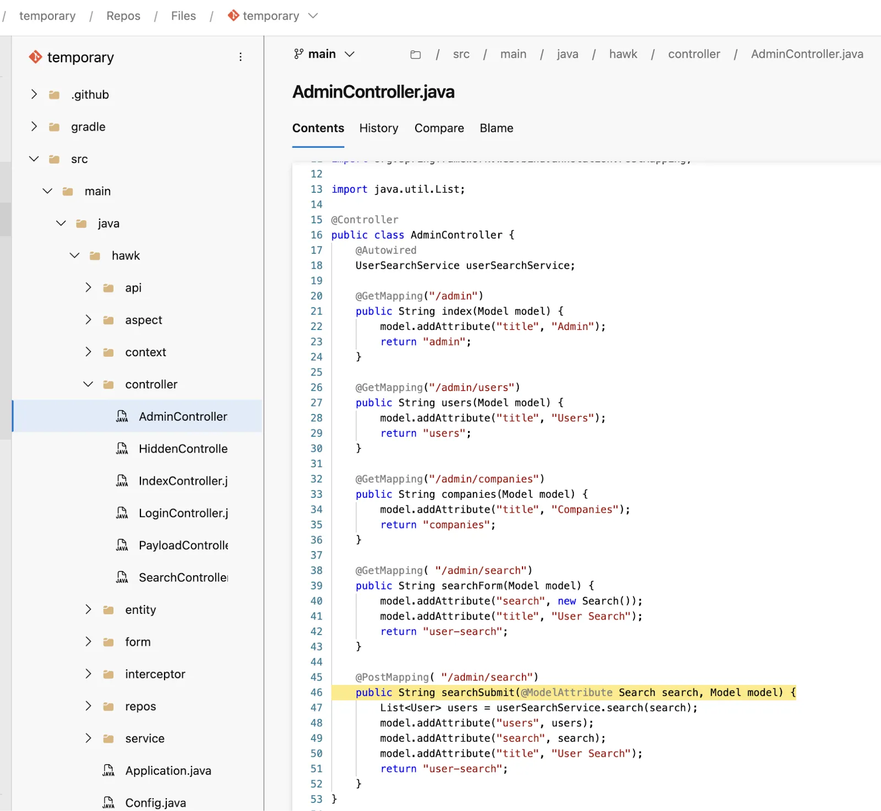Collapse the src folder chevron
The image size is (881, 811).
pyautogui.click(x=34, y=159)
